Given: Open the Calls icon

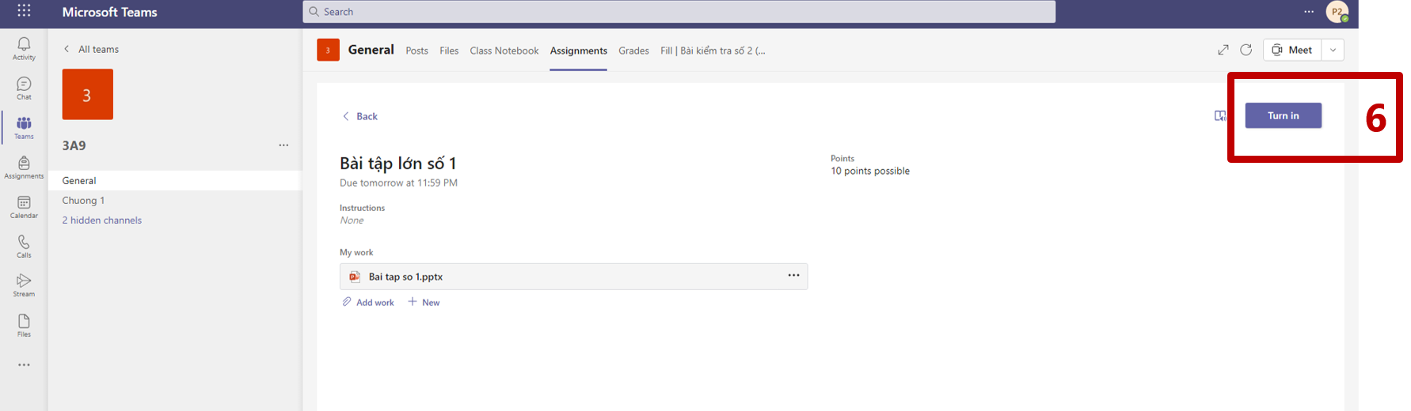Looking at the screenshot, I should coord(24,247).
